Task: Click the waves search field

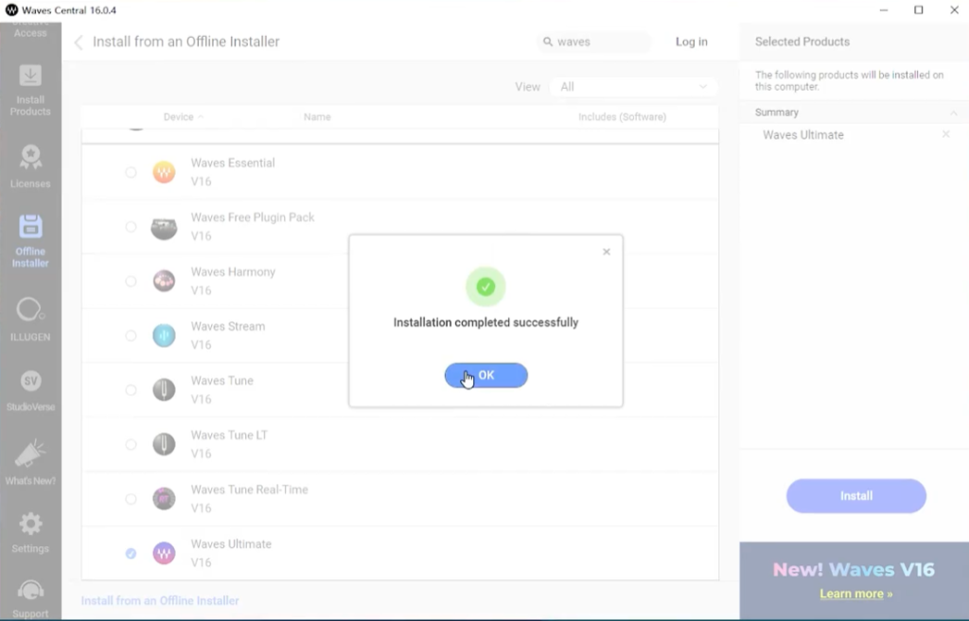Action: pos(594,42)
